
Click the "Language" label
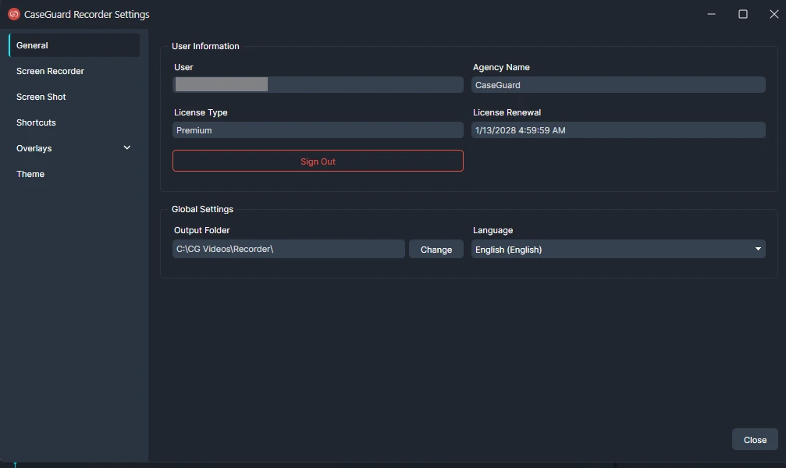(x=493, y=230)
